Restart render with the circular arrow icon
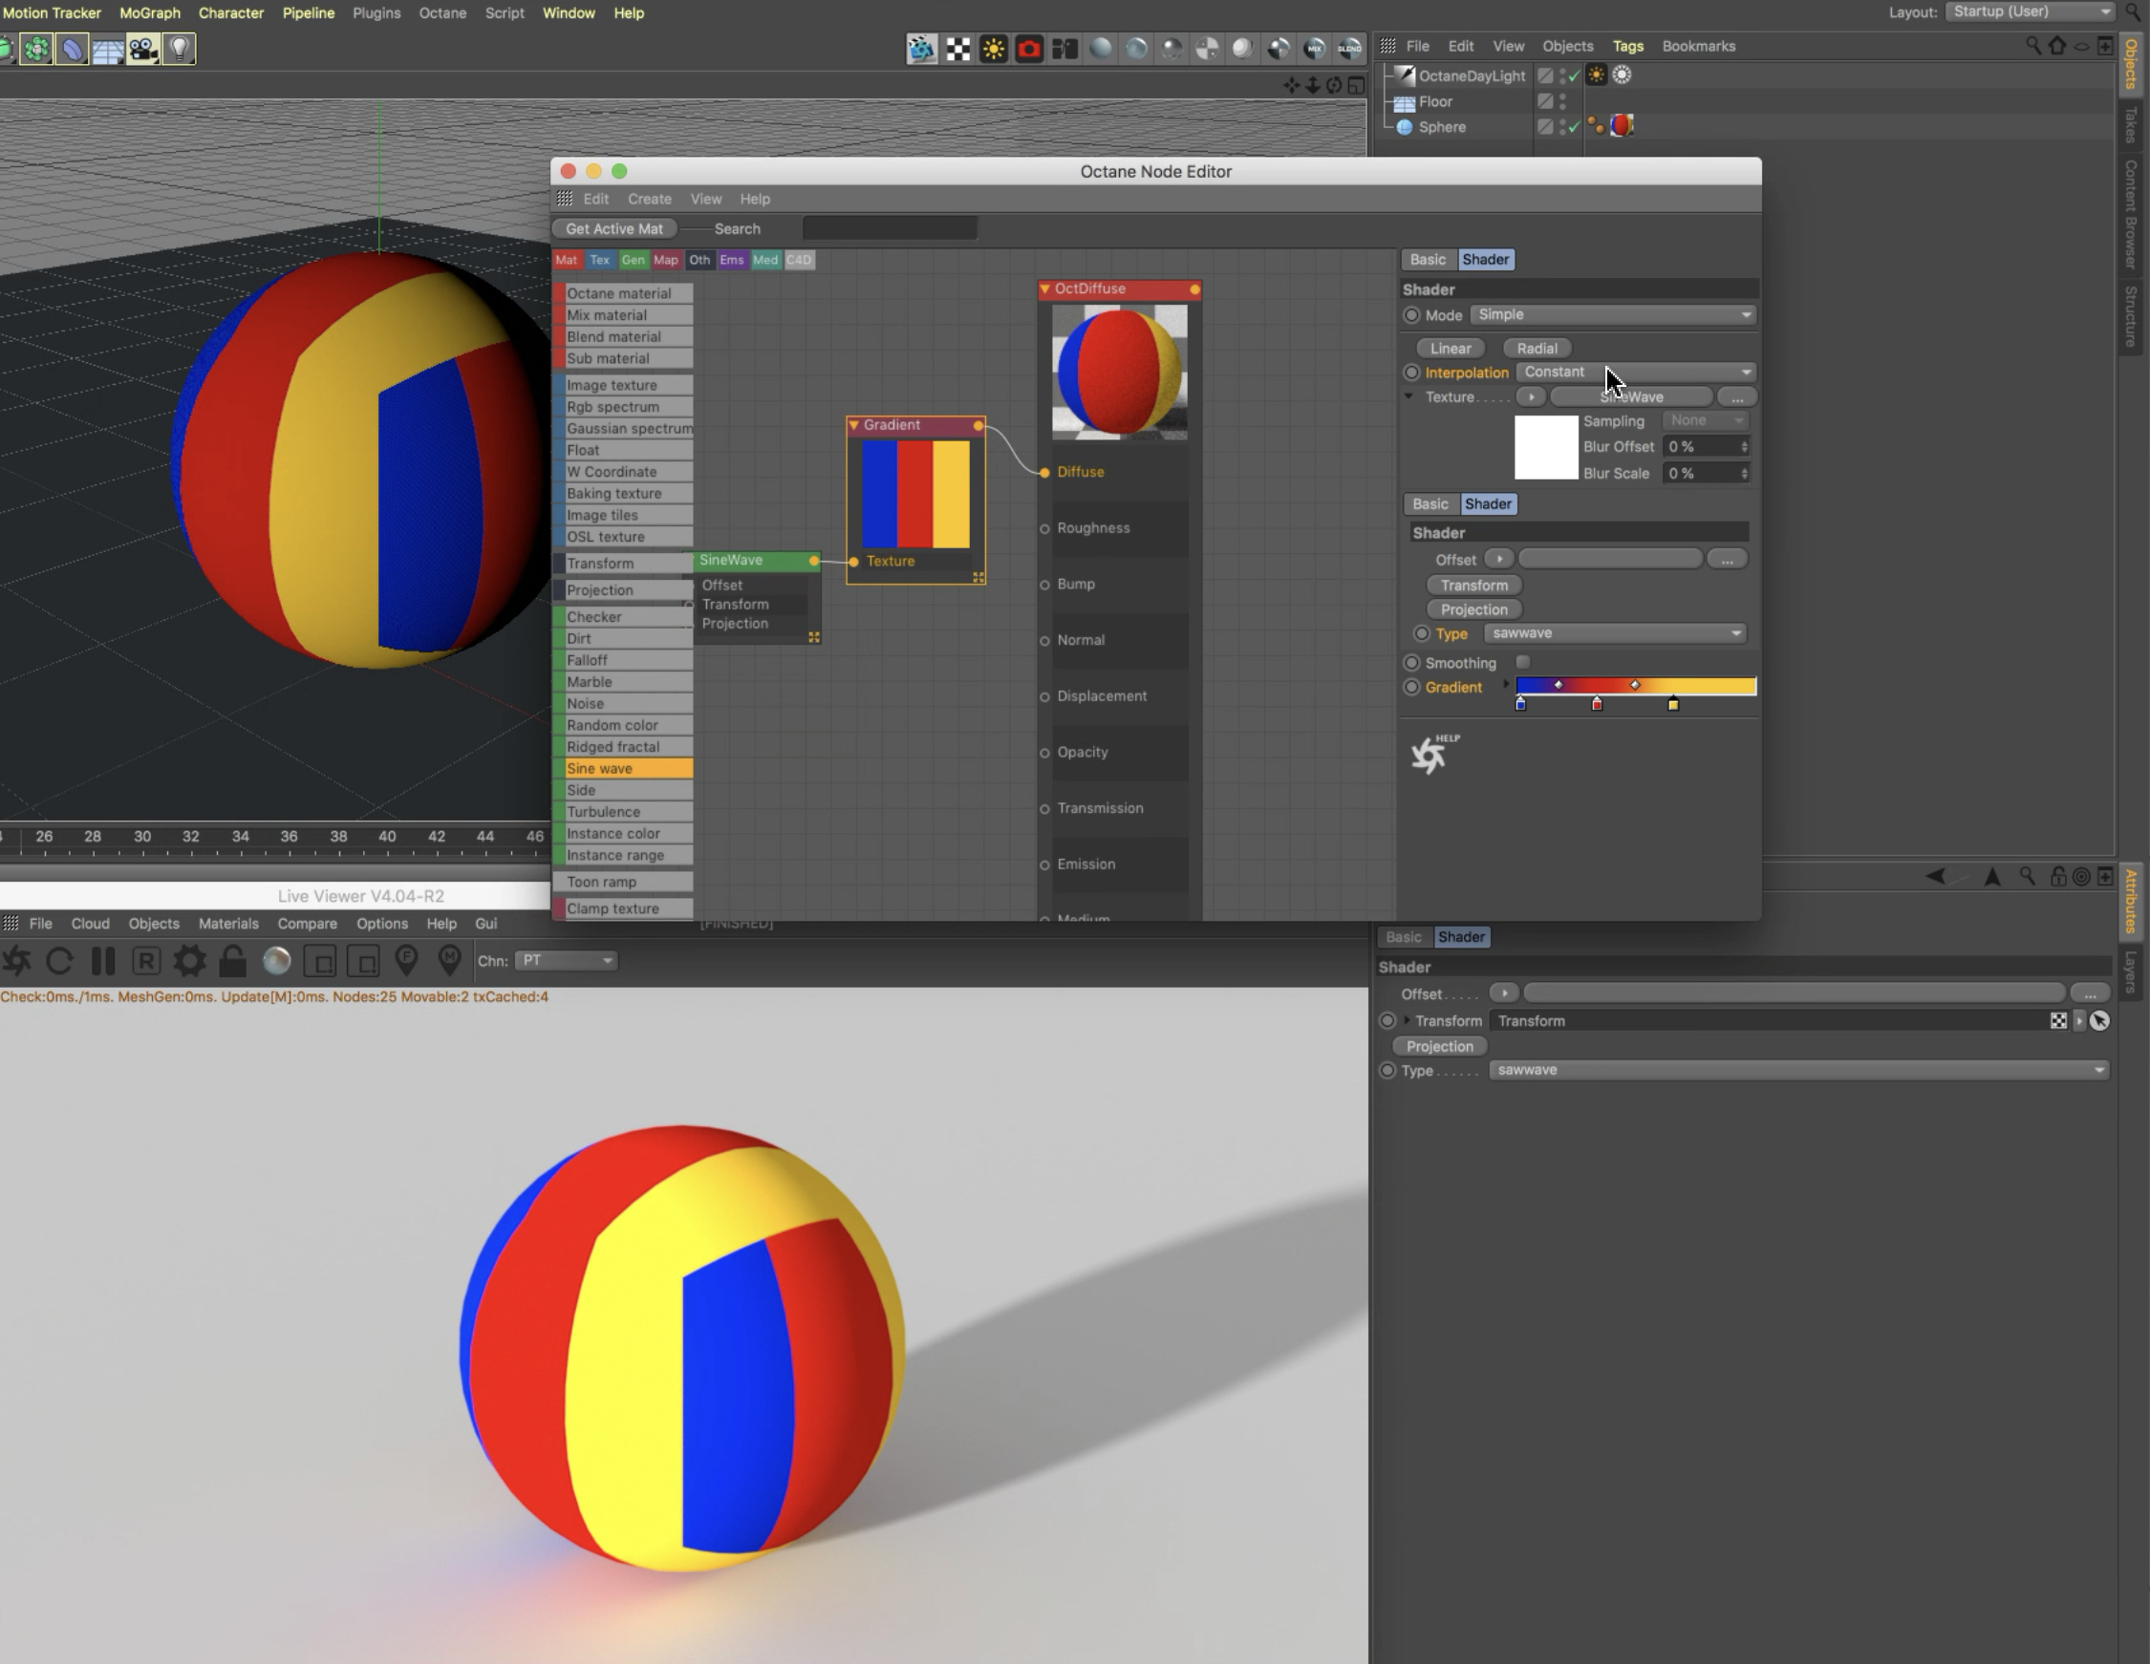 click(x=59, y=960)
